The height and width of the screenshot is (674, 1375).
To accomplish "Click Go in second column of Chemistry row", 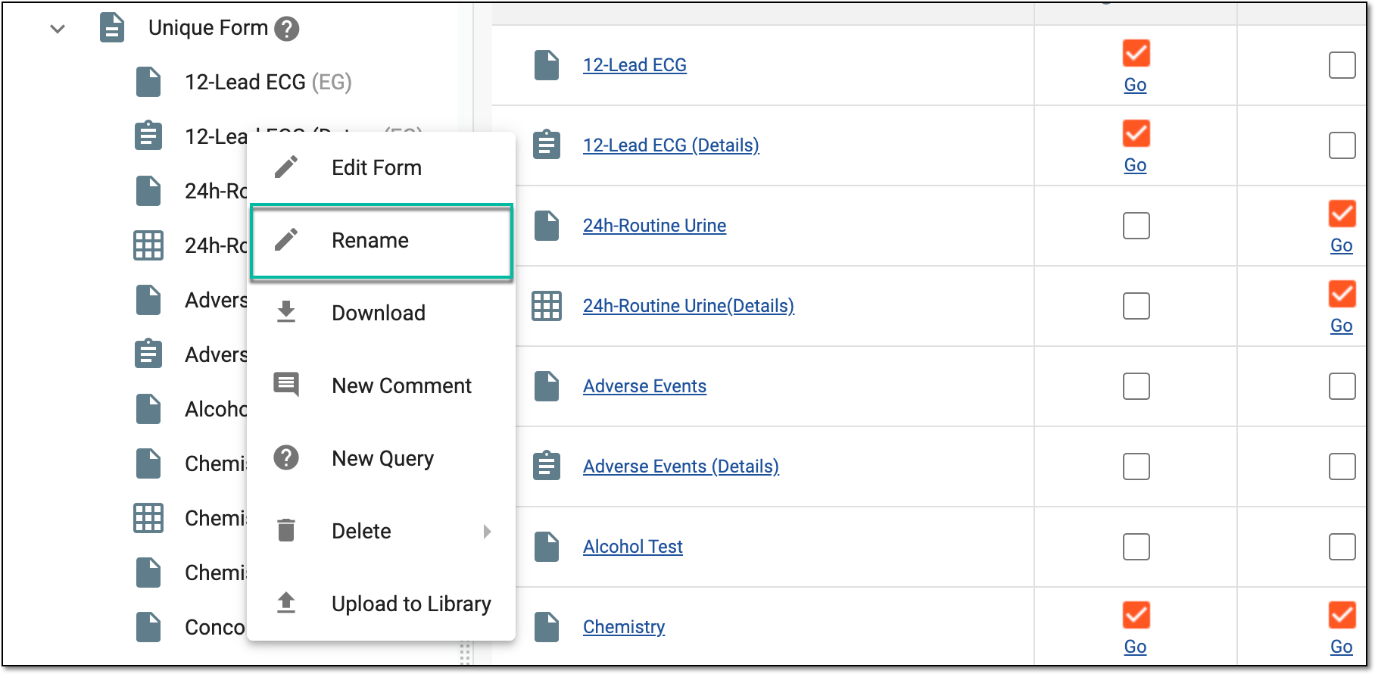I will tap(1341, 647).
